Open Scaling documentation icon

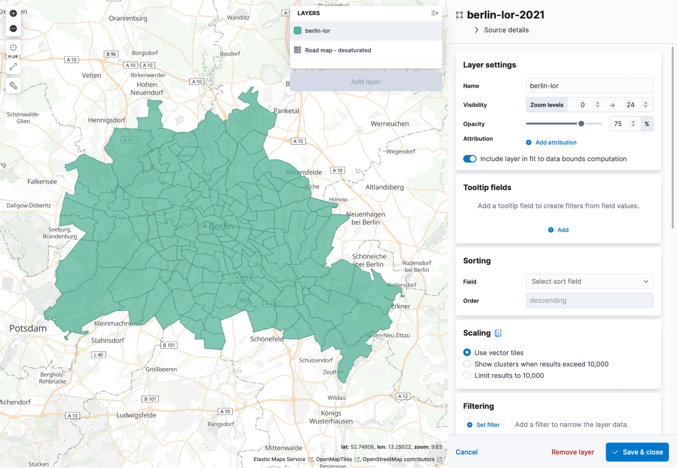point(498,333)
